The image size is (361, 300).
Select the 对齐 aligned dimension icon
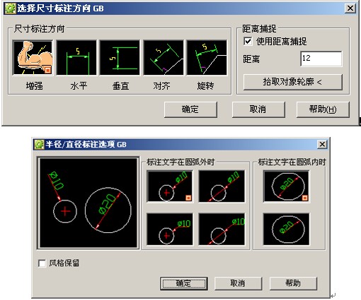(164, 58)
